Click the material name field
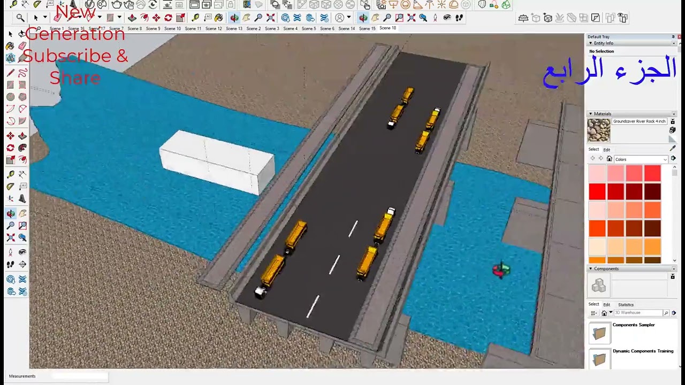This screenshot has width=685, height=385. pyautogui.click(x=640, y=122)
